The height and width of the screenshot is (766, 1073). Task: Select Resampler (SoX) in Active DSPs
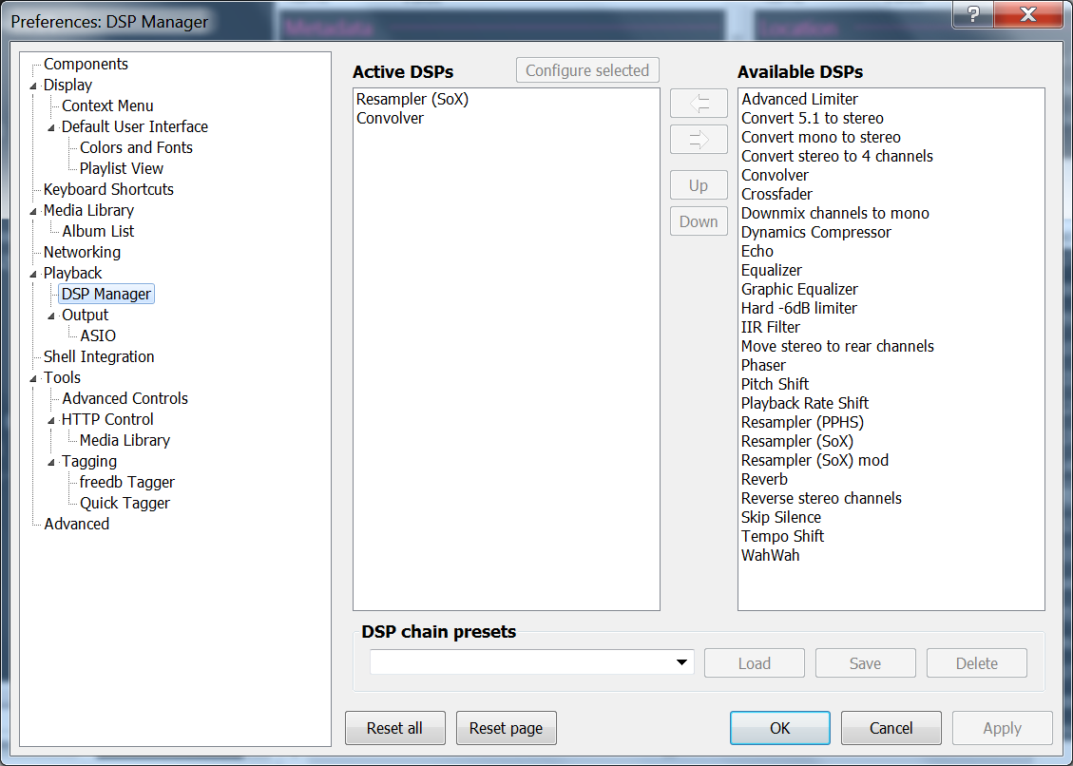point(412,99)
